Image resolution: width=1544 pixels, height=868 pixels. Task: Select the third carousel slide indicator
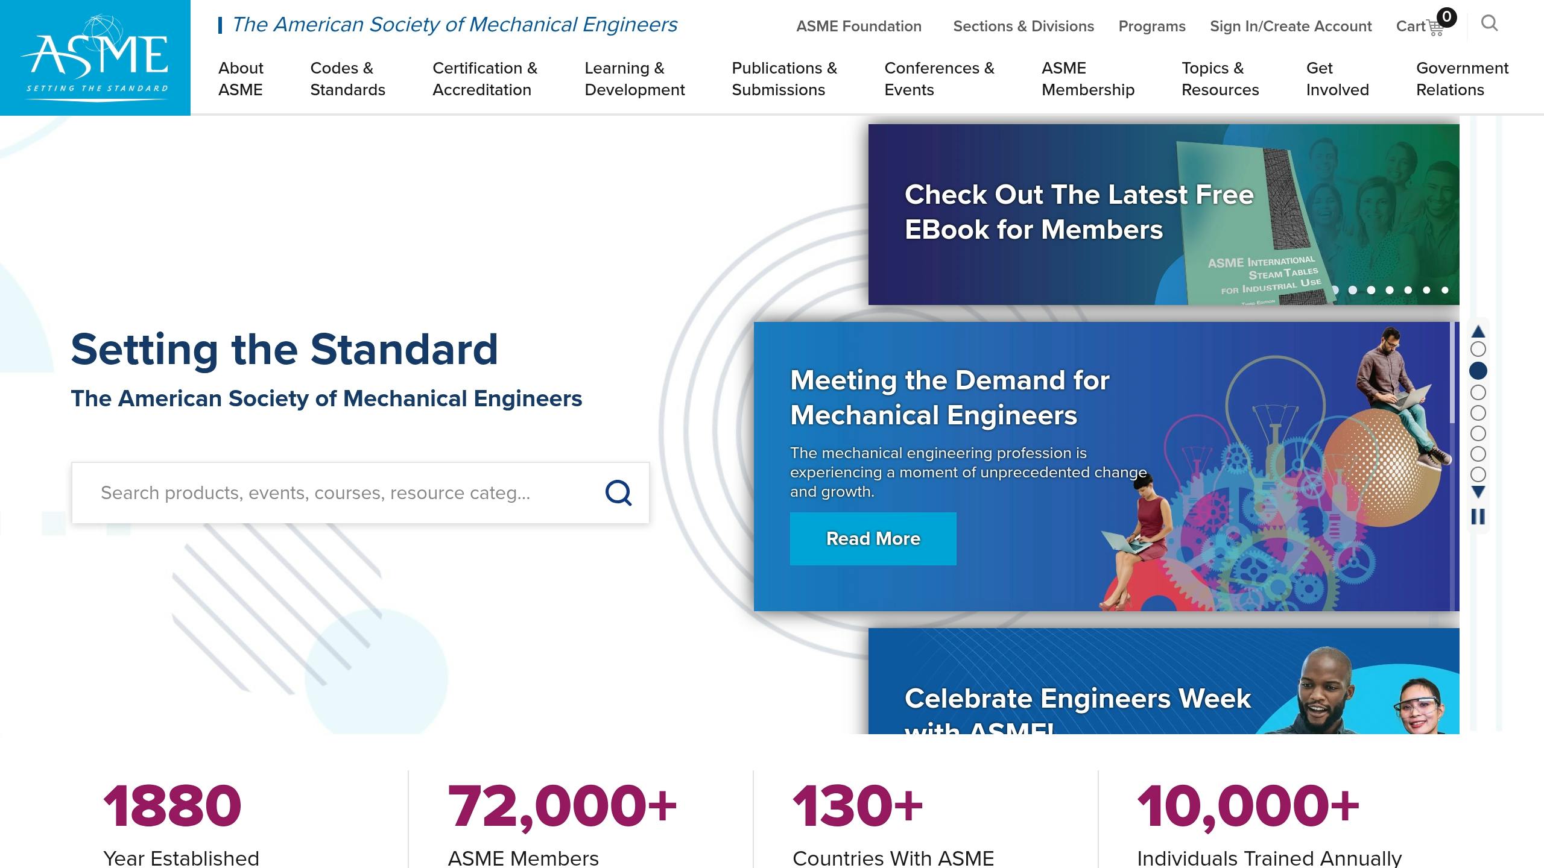[1478, 392]
